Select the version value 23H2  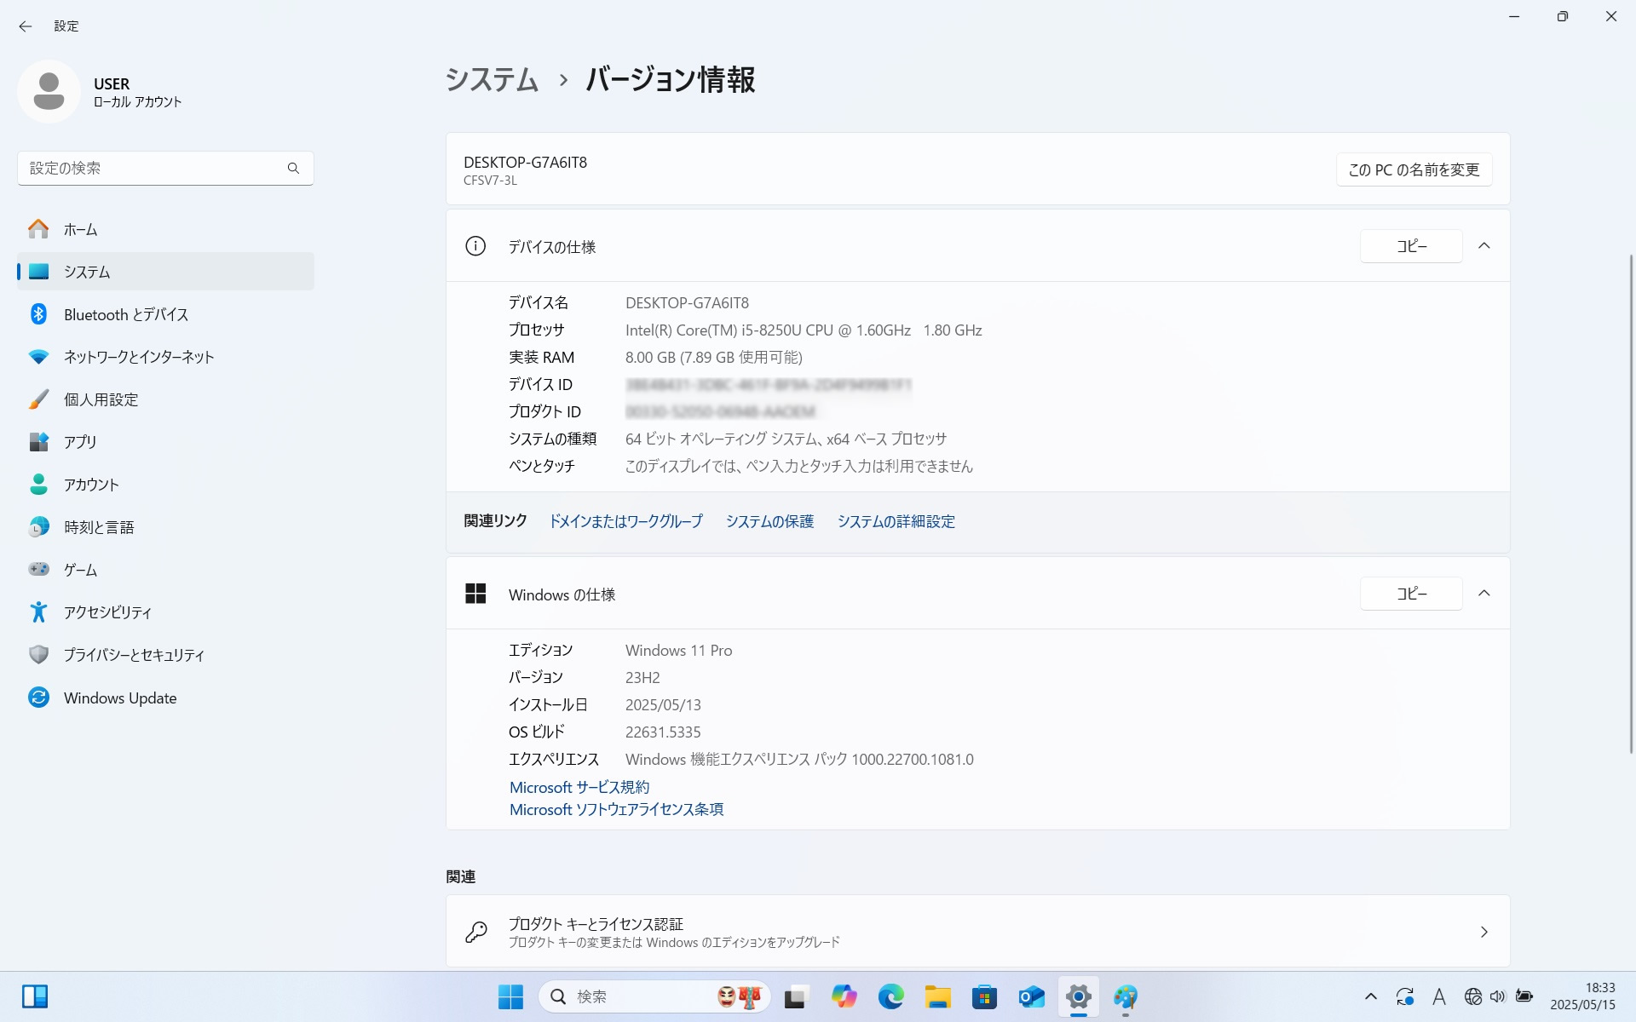(642, 678)
